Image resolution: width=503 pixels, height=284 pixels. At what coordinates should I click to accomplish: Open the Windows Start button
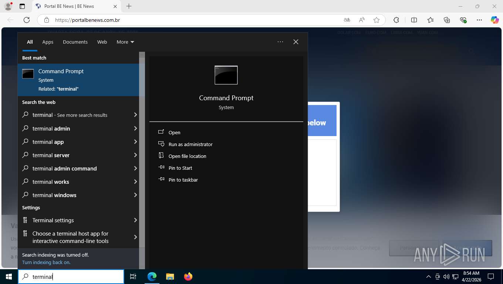(9, 276)
